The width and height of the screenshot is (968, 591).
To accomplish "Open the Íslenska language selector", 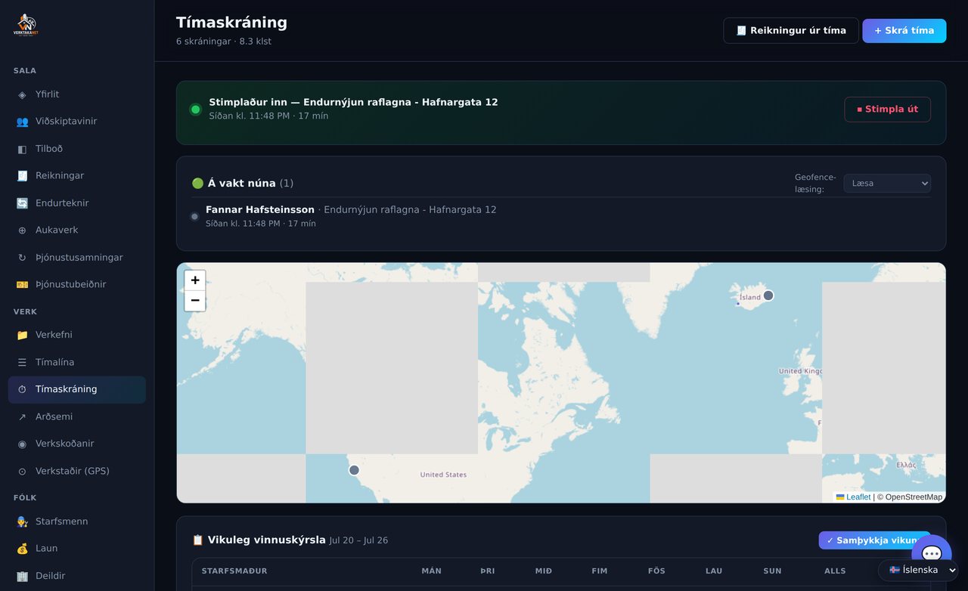I will 923,570.
